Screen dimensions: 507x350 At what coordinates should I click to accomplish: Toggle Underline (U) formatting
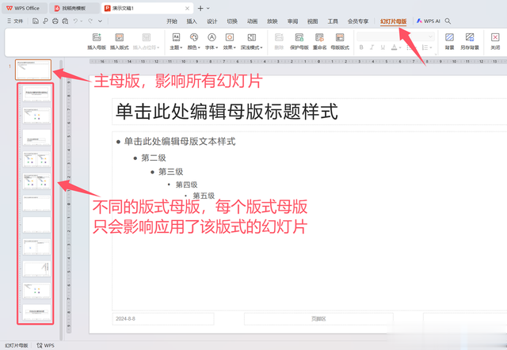(x=383, y=48)
